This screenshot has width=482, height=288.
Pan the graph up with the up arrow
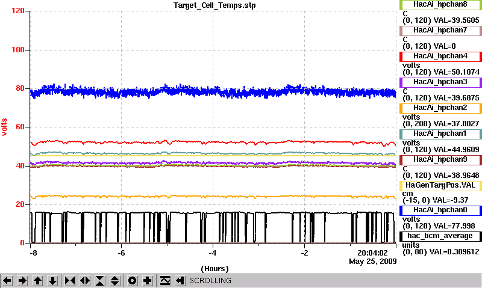click(37, 281)
